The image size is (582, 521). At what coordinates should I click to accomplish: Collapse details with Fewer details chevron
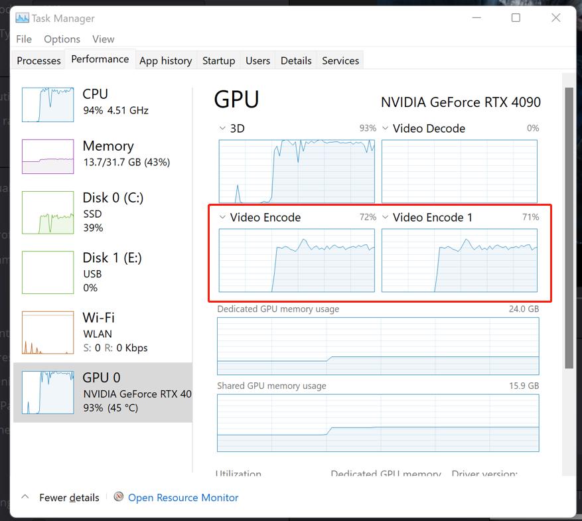pos(25,496)
